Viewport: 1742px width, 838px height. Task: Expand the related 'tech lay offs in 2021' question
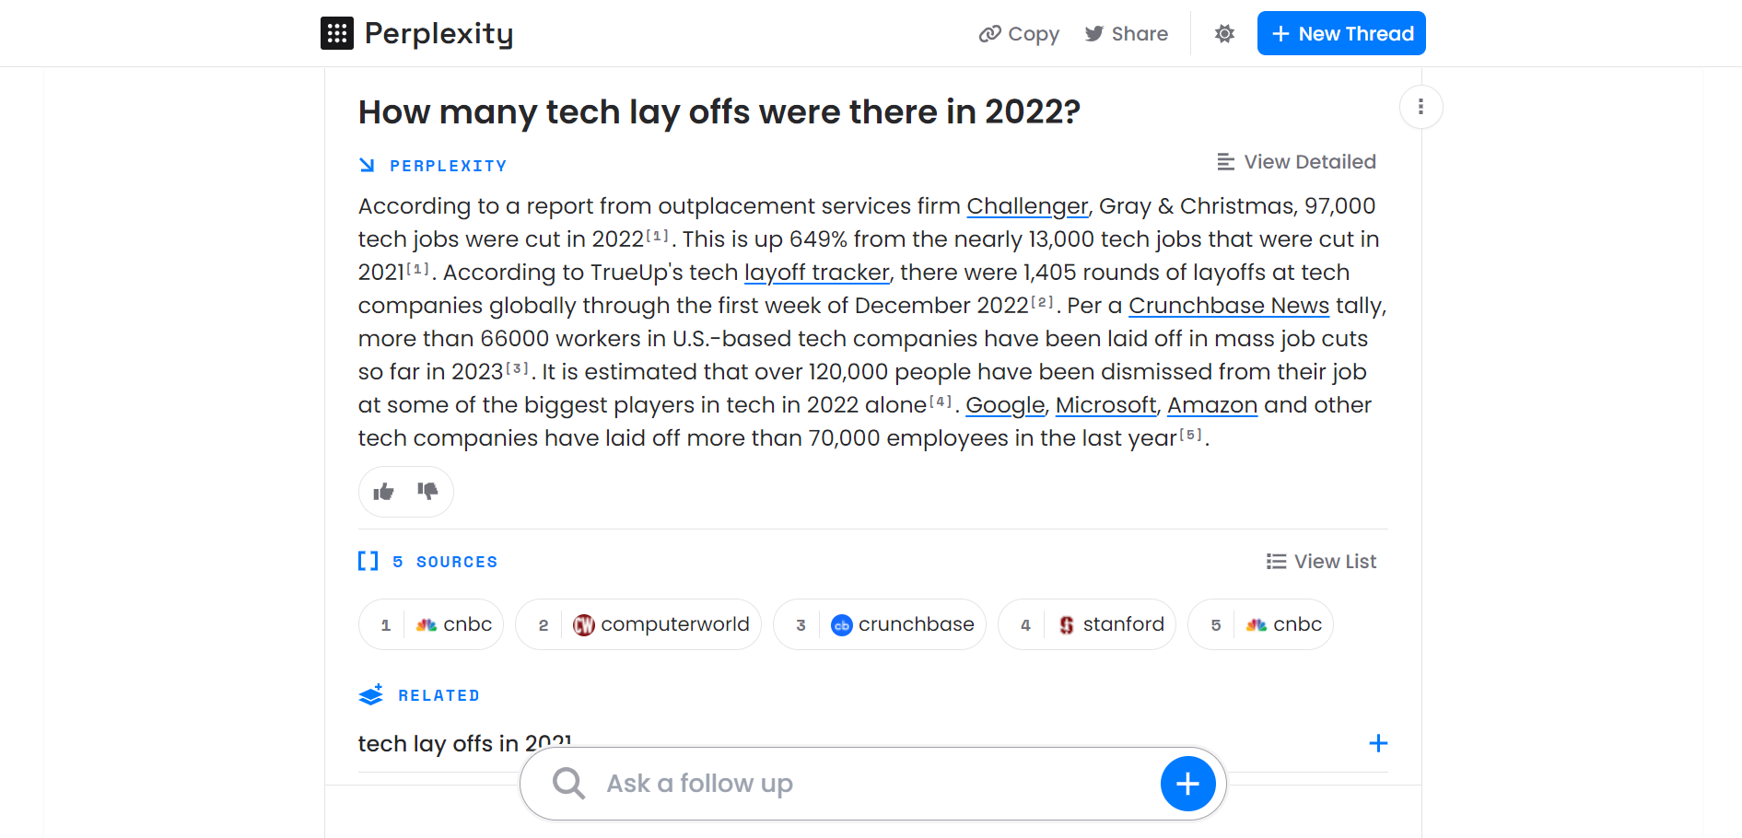click(x=1378, y=743)
